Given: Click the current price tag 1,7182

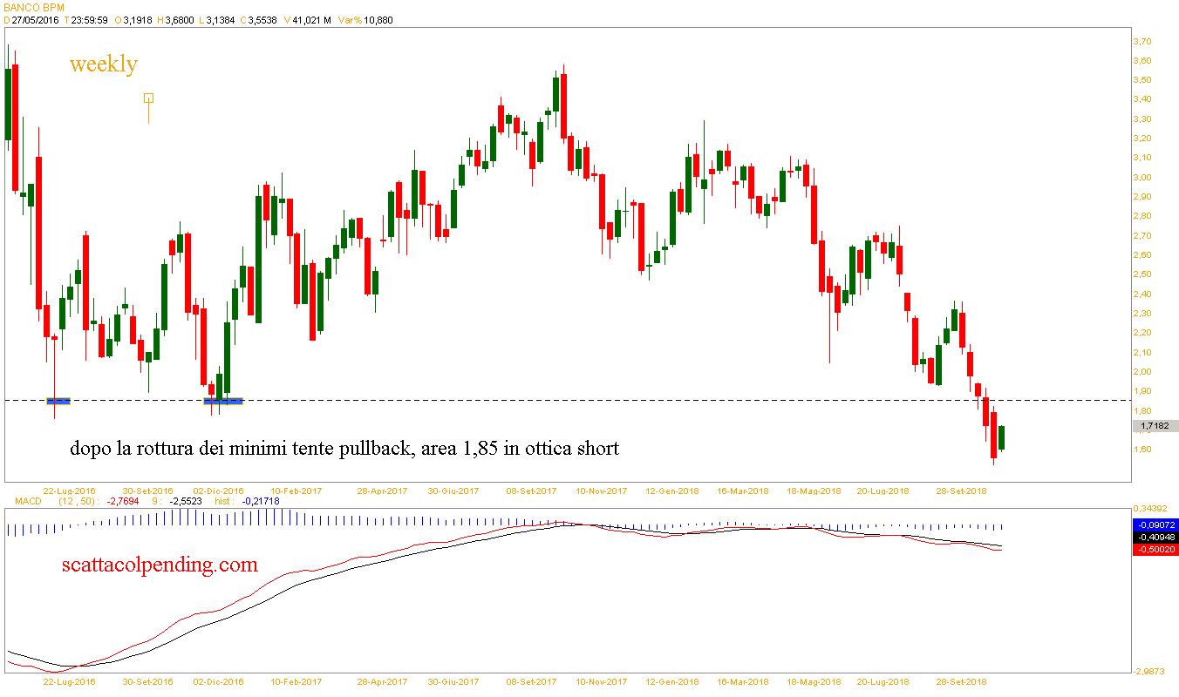Looking at the screenshot, I should point(1155,426).
